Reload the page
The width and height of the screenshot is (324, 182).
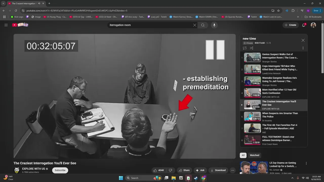point(16,11)
